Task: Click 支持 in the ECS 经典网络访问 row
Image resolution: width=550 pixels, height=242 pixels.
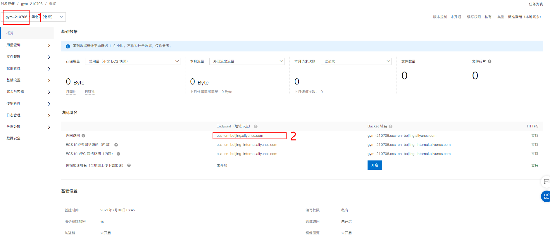Action: pyautogui.click(x=535, y=145)
